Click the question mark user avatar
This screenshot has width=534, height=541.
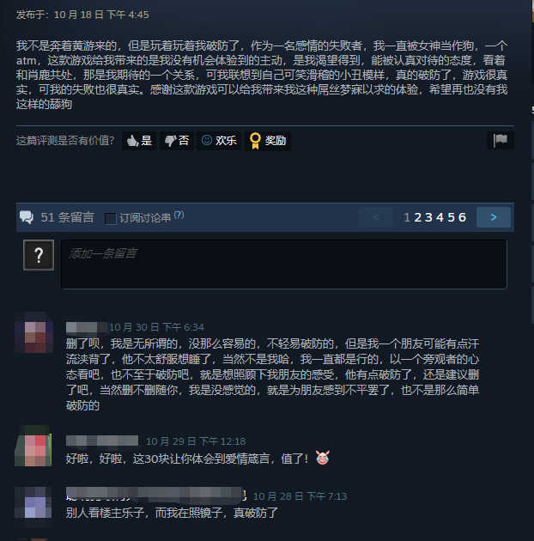pyautogui.click(x=39, y=255)
